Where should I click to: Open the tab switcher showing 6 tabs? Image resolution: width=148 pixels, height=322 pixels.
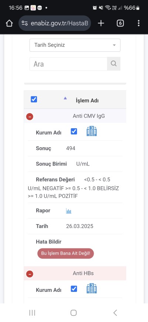(120, 23)
